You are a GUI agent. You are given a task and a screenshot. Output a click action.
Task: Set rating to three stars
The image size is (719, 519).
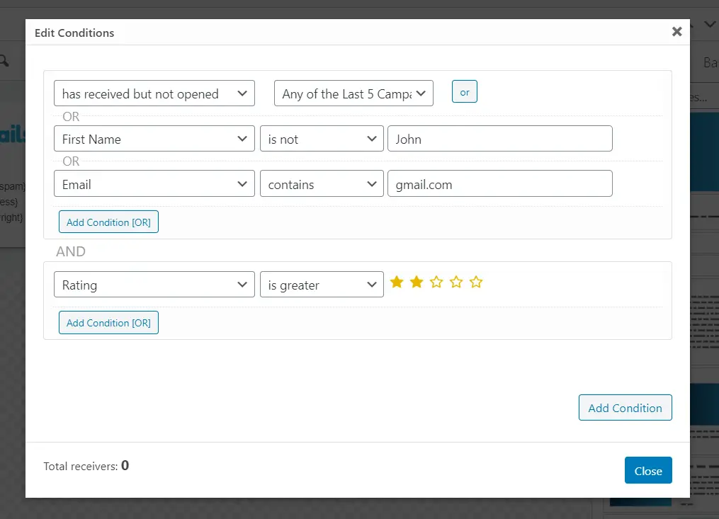436,282
